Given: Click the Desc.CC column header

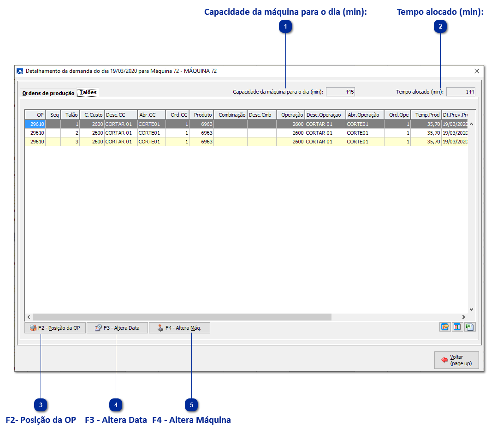Looking at the screenshot, I should click(121, 115).
